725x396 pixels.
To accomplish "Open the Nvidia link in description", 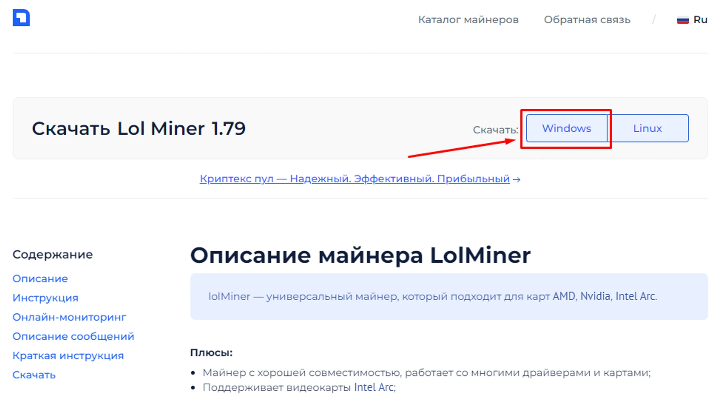I will [595, 296].
